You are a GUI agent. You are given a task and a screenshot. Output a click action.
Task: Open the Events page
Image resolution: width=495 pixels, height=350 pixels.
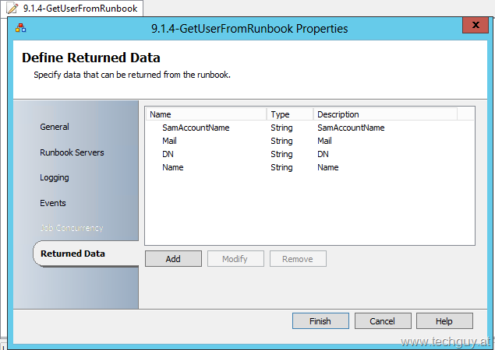pos(53,203)
